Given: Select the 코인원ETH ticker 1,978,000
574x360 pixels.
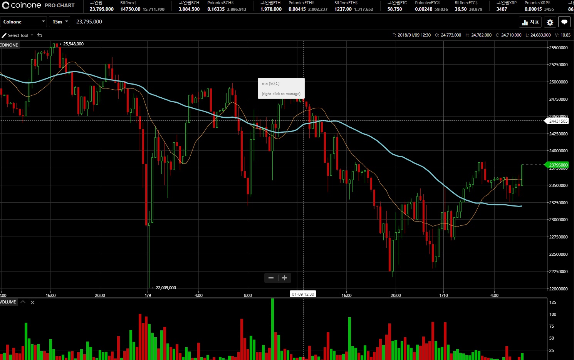Looking at the screenshot, I should point(271,6).
